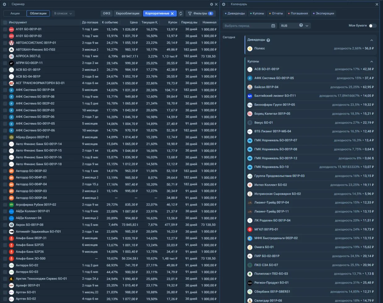Image resolution: width=383 pixels, height=303 pixels.
Task: Open the Screener widget settings gear
Action: click(211, 4)
